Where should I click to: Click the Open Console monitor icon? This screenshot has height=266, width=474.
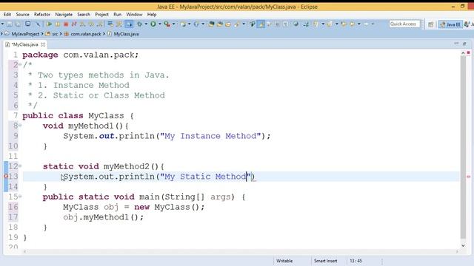(28, 24)
